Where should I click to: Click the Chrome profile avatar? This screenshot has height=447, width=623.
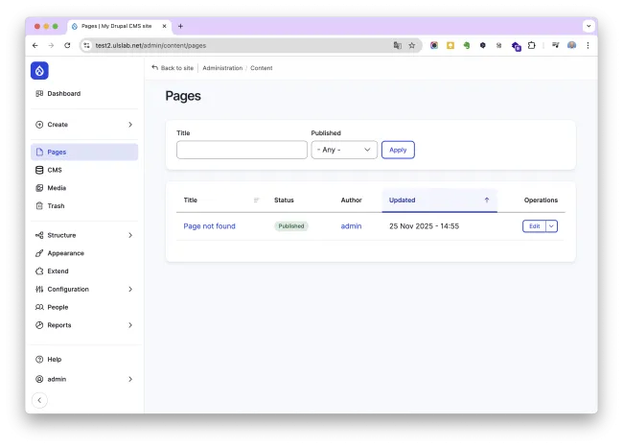(x=572, y=45)
